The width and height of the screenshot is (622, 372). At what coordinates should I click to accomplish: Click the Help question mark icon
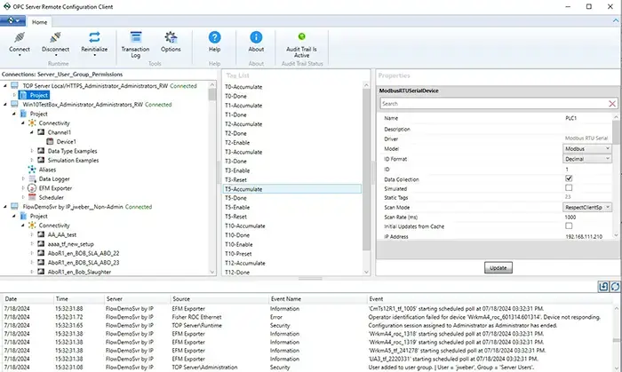pyautogui.click(x=215, y=37)
